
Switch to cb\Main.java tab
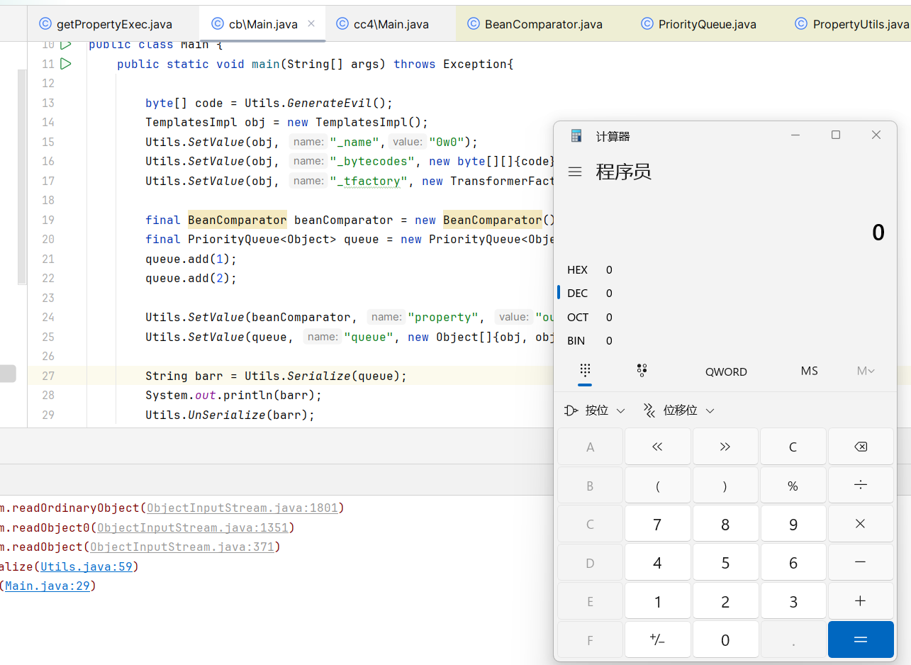(x=263, y=24)
